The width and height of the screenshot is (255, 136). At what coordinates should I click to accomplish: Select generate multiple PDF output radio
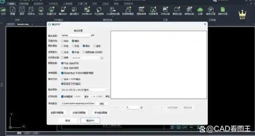point(62,84)
